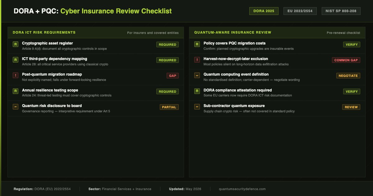Click the Harvest-now-decrypt-later exclusion title
373x196 pixels.
click(x=236, y=59)
